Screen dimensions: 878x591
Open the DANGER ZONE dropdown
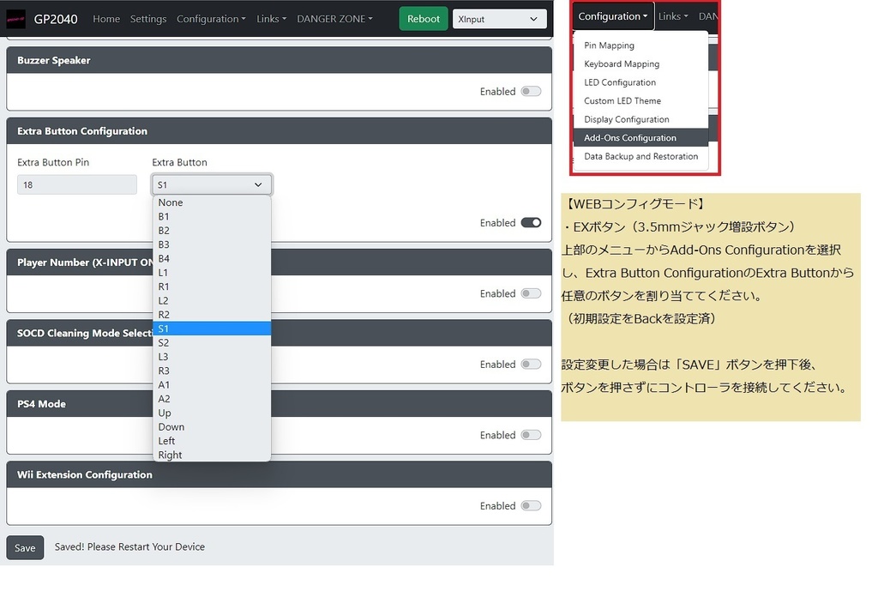pyautogui.click(x=334, y=19)
